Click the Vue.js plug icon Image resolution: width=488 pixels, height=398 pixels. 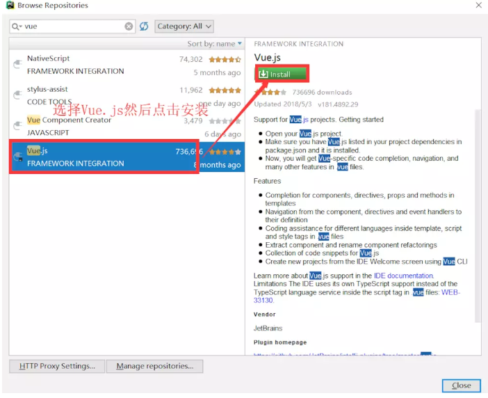click(18, 157)
